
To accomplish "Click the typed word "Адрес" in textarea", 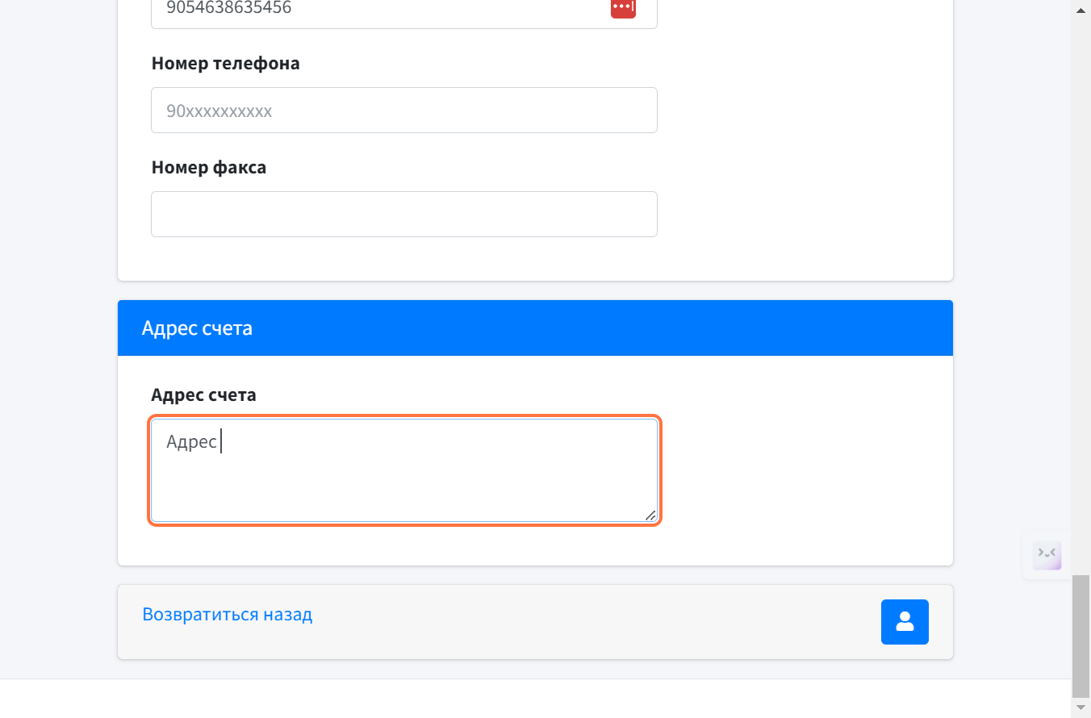I will 191,442.
